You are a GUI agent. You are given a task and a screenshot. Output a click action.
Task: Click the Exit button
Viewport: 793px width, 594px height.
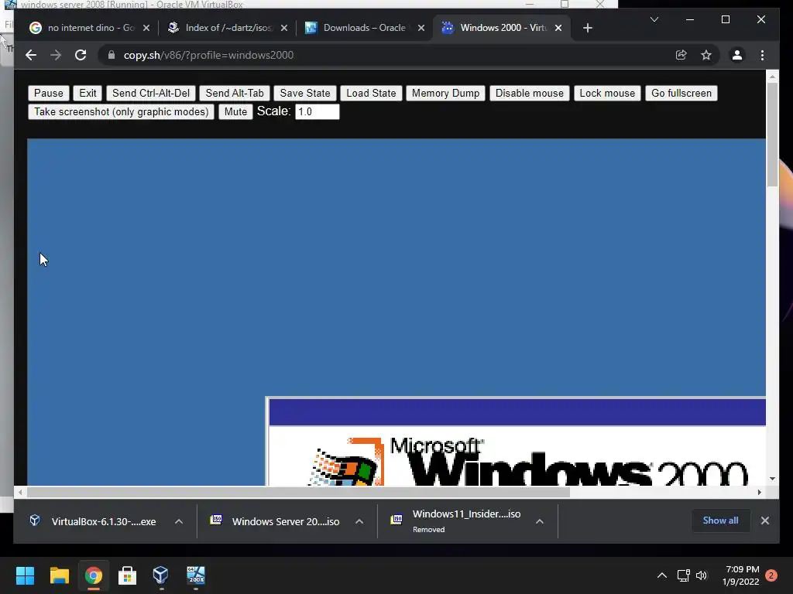tap(88, 93)
